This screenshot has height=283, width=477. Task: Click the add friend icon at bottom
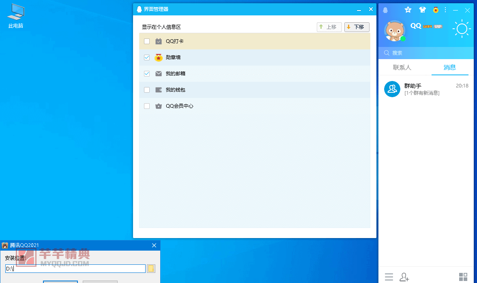[404, 277]
